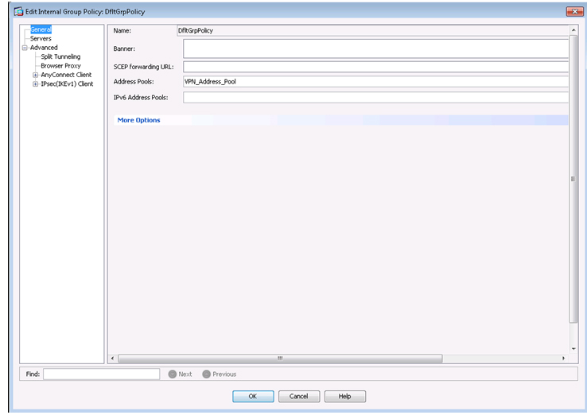Click into the Banner text field
This screenshot has height=415, width=587.
click(x=375, y=48)
